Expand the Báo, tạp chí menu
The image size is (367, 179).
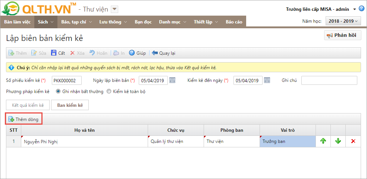pyautogui.click(x=76, y=22)
